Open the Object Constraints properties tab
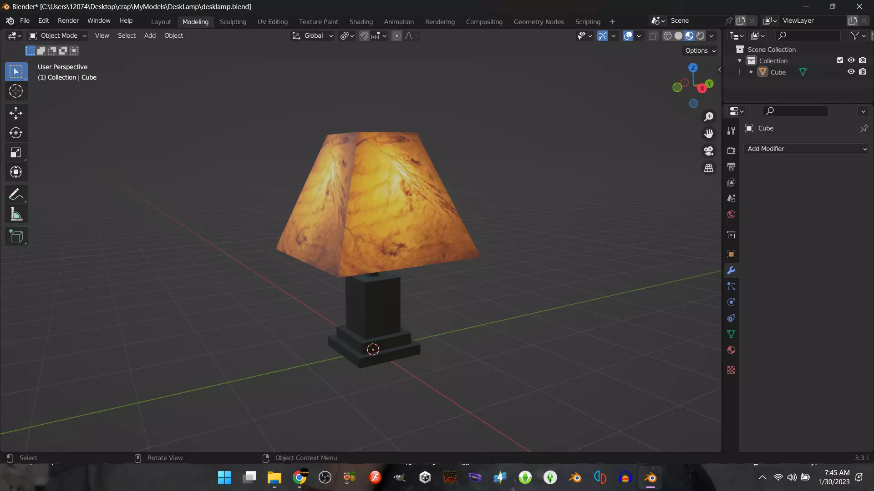 pos(731,318)
